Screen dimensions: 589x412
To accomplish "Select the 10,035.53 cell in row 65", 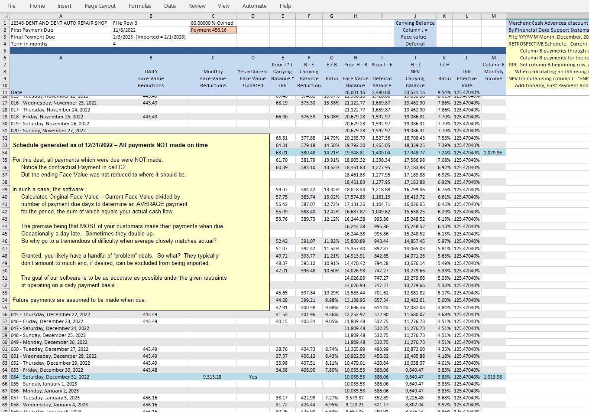I will pyautogui.click(x=355, y=377).
